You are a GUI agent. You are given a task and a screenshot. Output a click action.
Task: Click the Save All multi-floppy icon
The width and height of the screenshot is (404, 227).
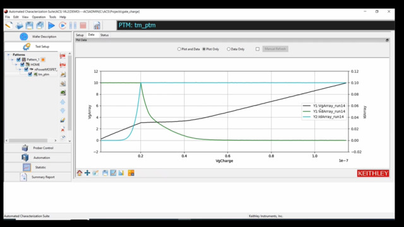tap(40, 25)
